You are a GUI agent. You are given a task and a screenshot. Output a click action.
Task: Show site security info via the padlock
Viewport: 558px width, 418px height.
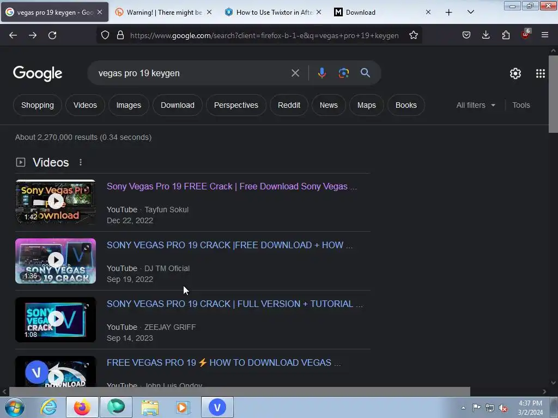(120, 35)
